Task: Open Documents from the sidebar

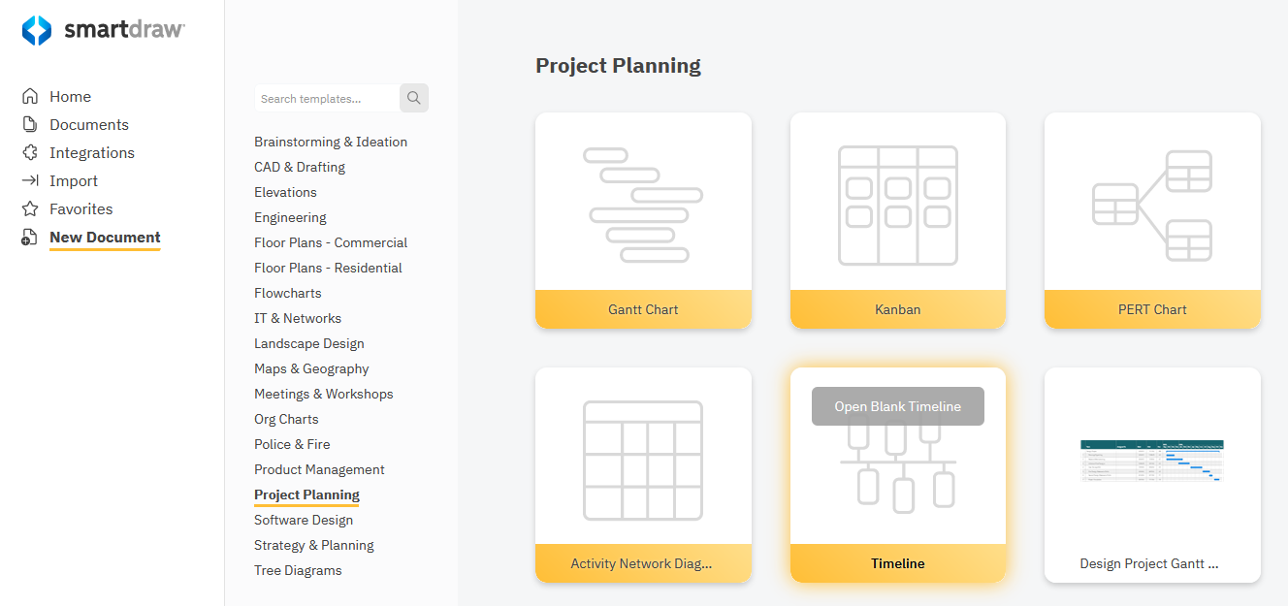Action: click(29, 124)
